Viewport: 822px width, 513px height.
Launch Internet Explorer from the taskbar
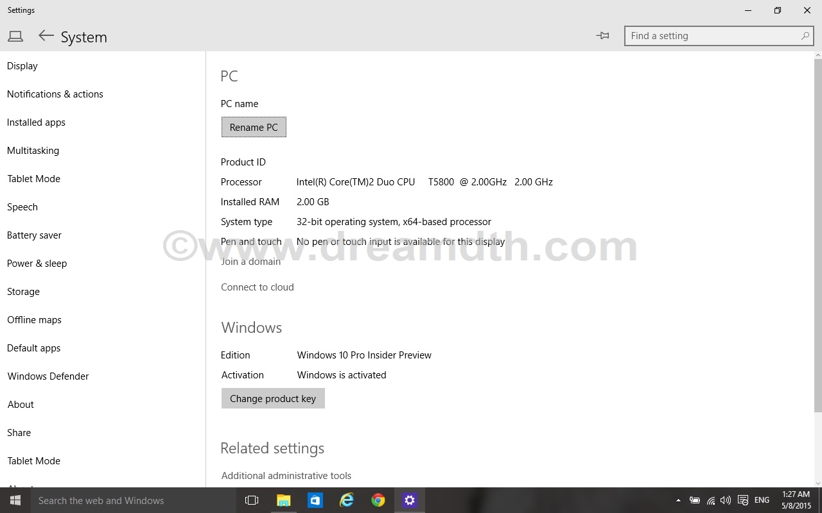point(346,500)
